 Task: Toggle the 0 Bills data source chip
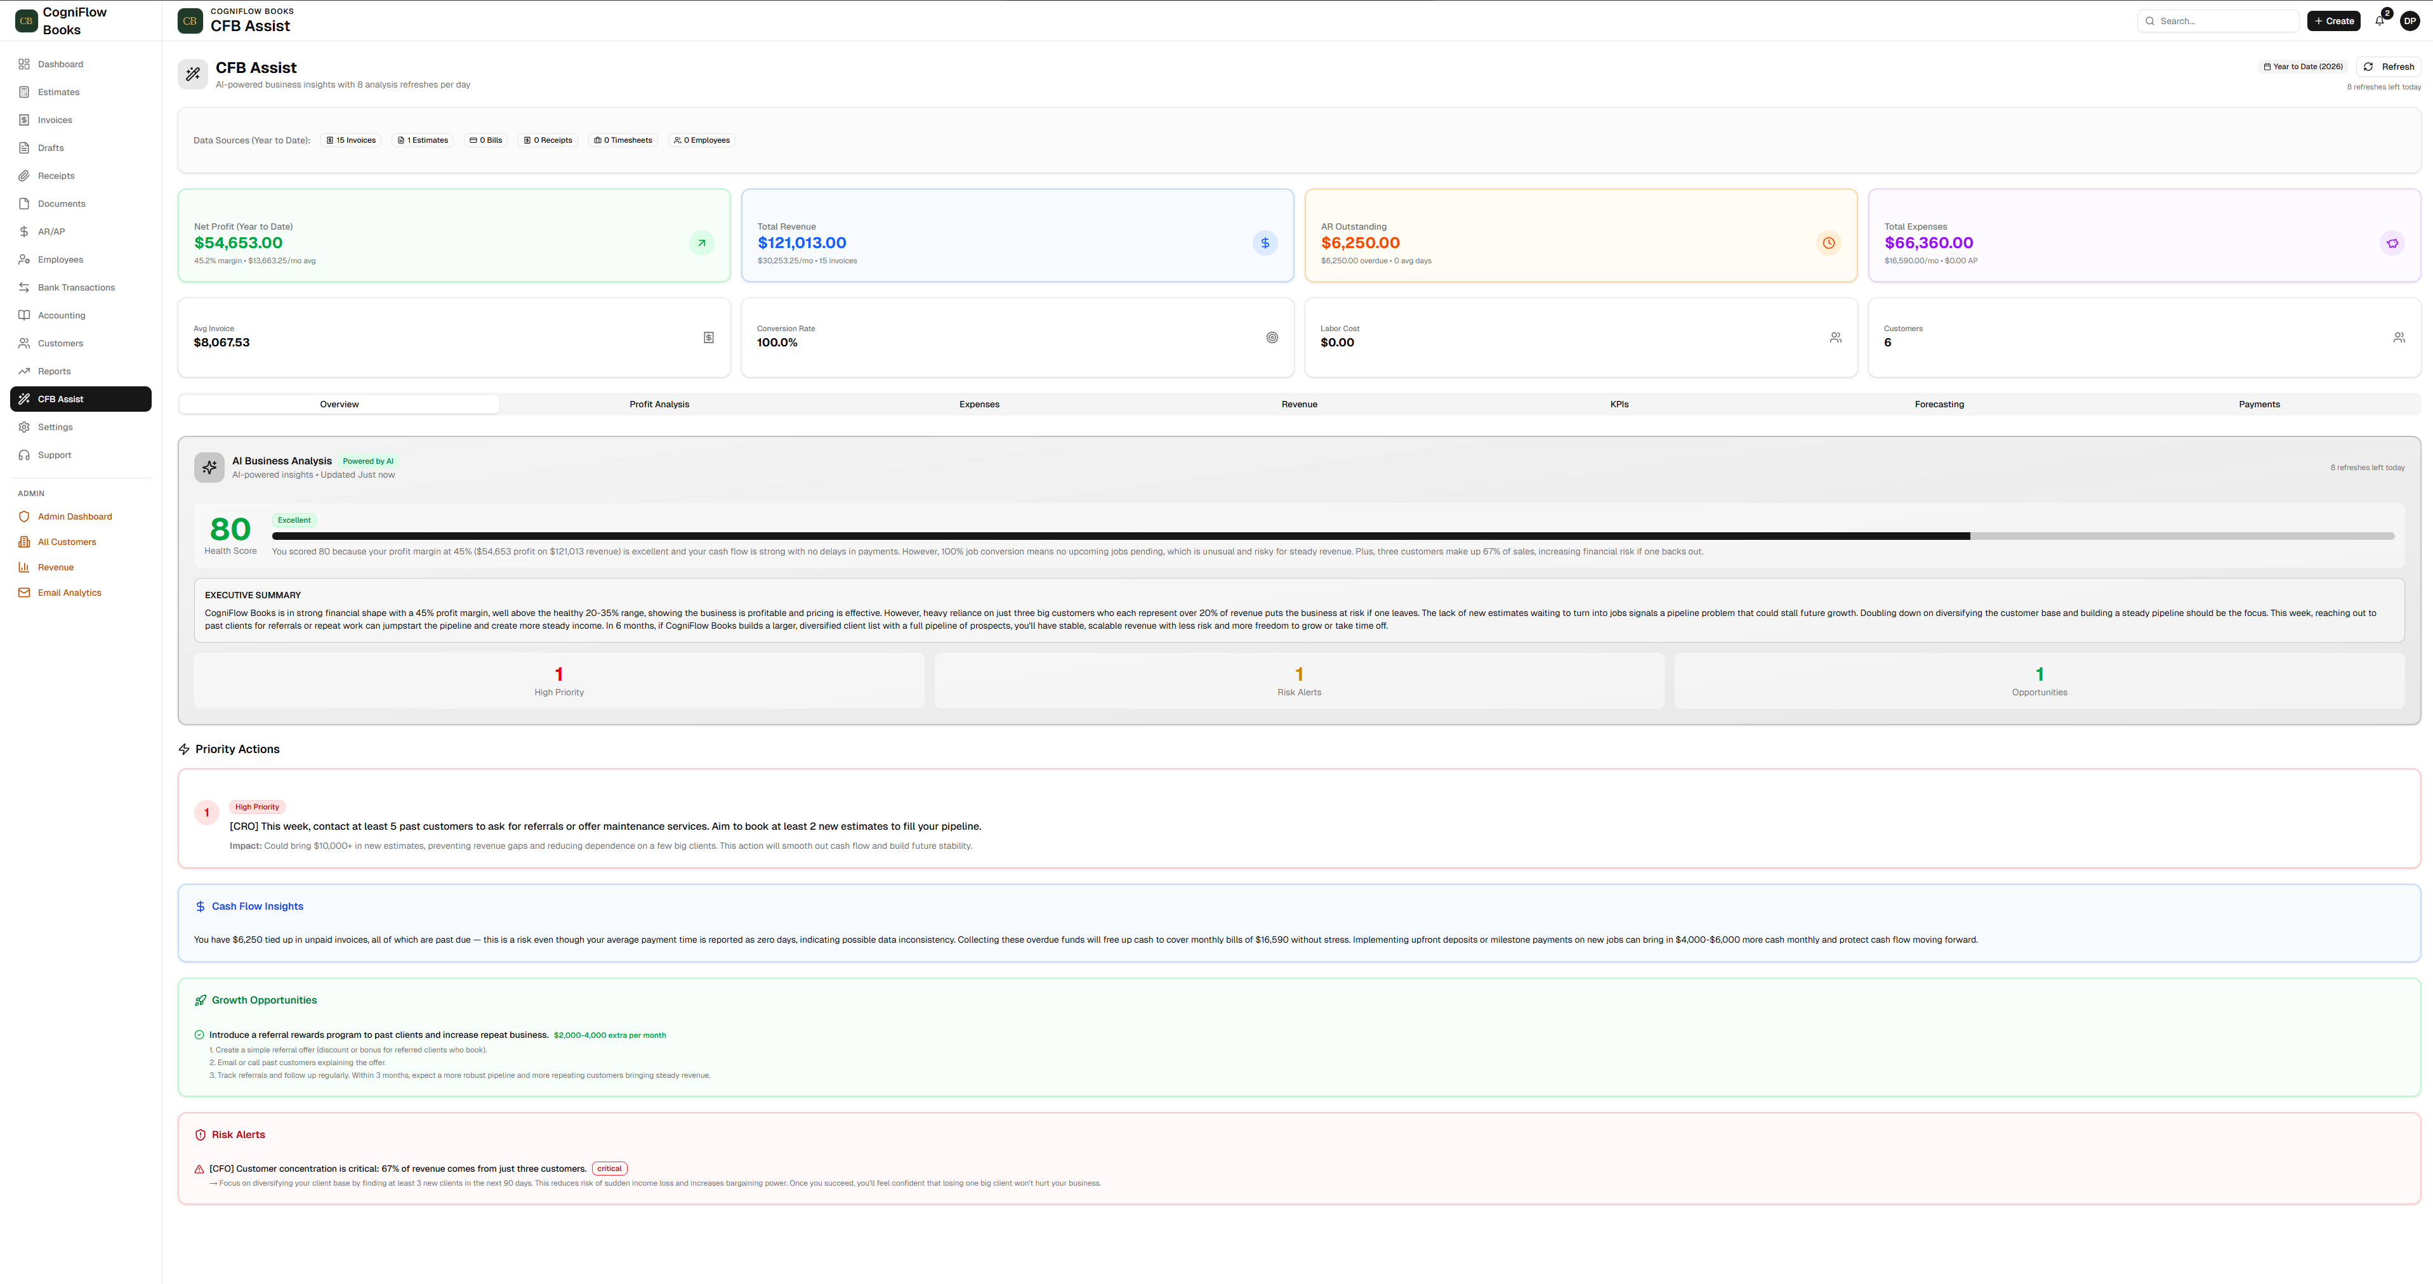pos(485,140)
